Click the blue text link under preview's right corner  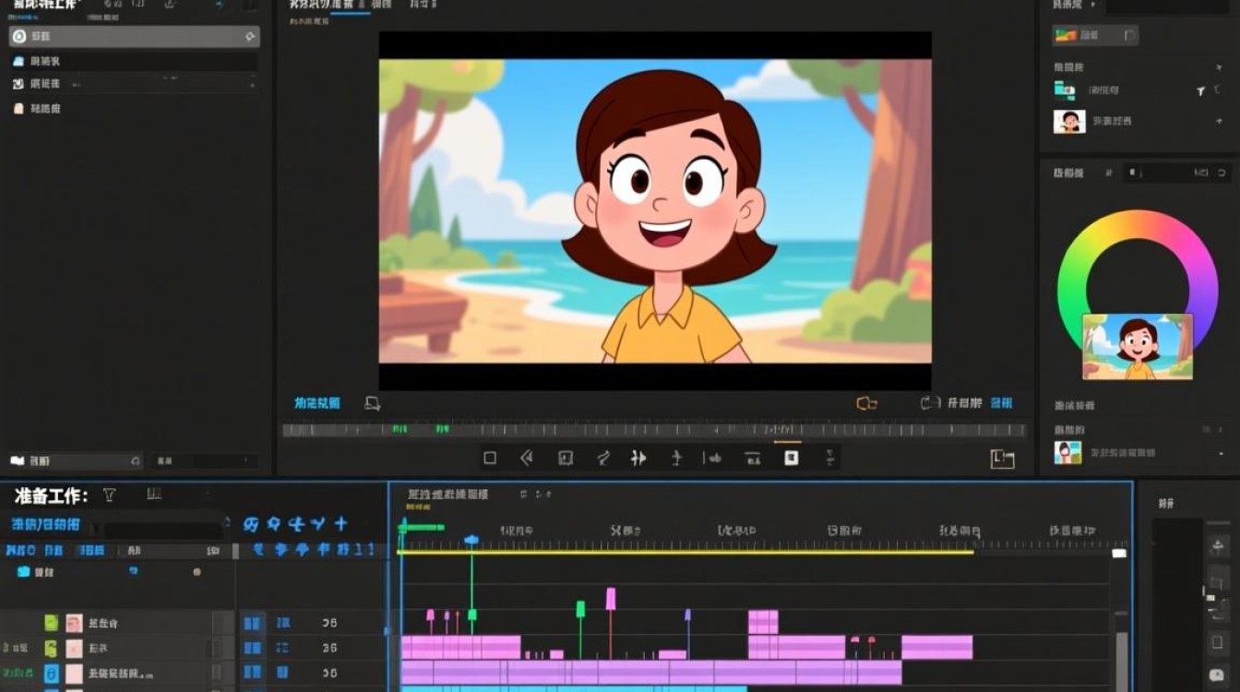pyautogui.click(x=1001, y=403)
